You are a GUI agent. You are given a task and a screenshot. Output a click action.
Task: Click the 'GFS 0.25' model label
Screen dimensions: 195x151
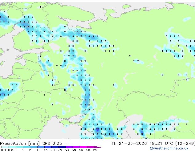pos(52,144)
